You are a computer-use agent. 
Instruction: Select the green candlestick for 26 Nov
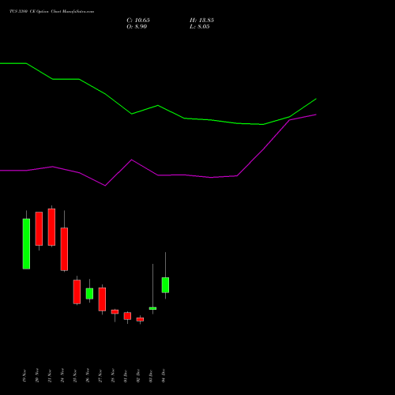pos(89,294)
